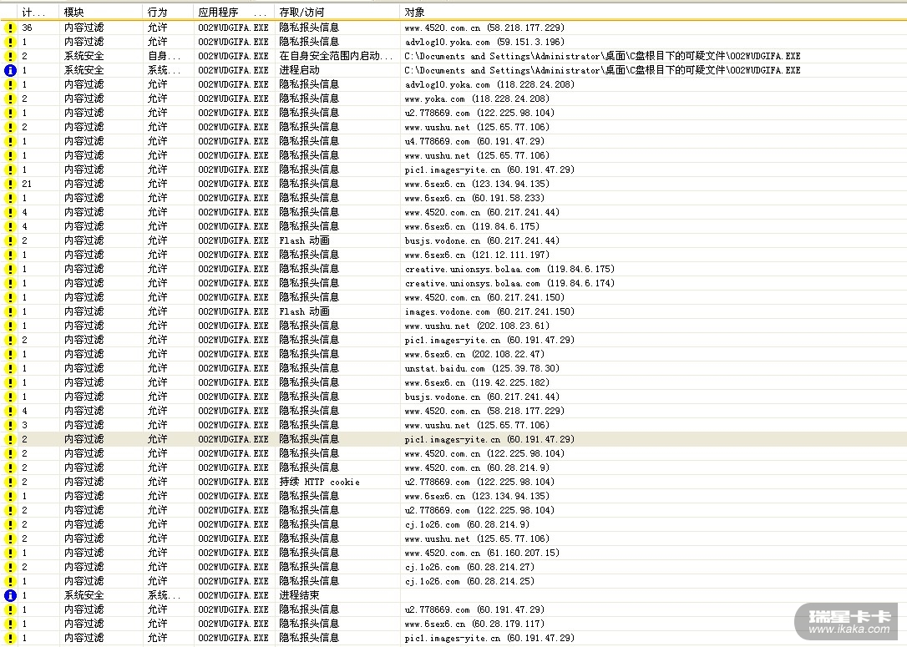Select the object text www.6sex6.cn (119.42.225.182)
The image size is (907, 647).
pos(477,382)
